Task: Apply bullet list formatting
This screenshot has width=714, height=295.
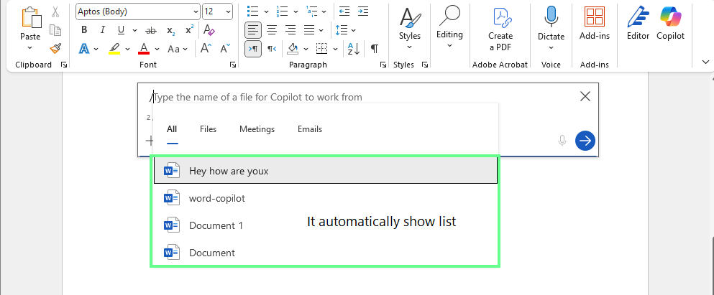Action: click(252, 11)
